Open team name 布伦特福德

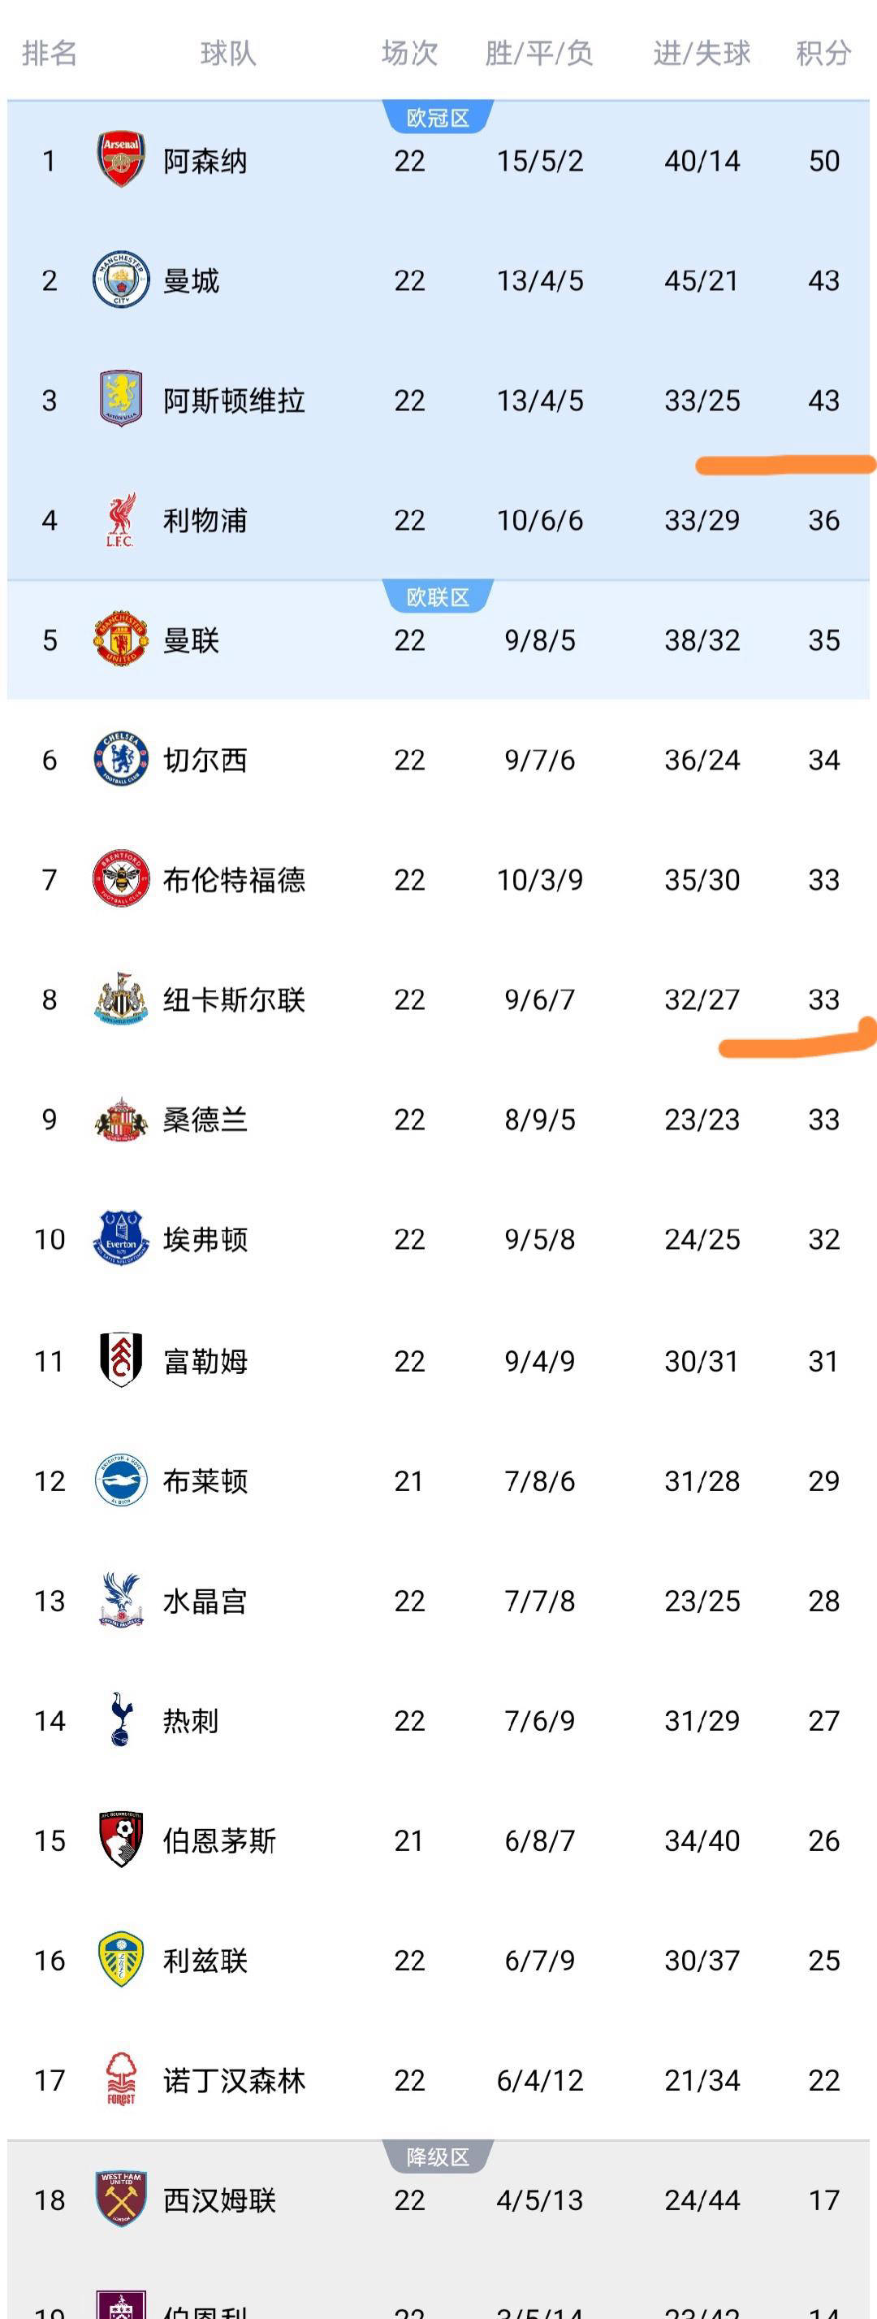(234, 879)
